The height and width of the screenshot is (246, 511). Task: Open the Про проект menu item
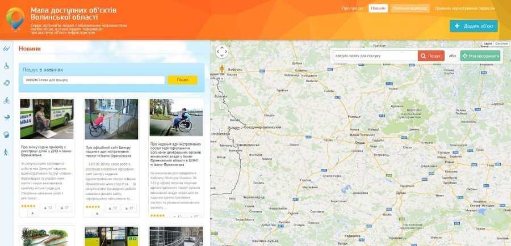pyautogui.click(x=353, y=9)
